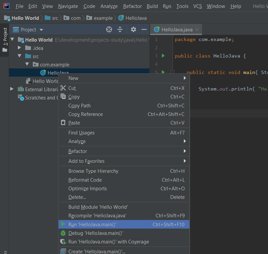Viewport: 268px width, 254px height.
Task: Click the Scratches and Consoles icon
Action: coord(20,97)
